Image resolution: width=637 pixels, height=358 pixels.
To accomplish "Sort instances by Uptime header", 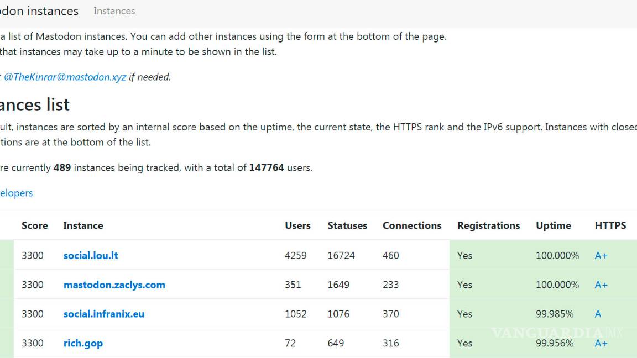I will [x=553, y=225].
